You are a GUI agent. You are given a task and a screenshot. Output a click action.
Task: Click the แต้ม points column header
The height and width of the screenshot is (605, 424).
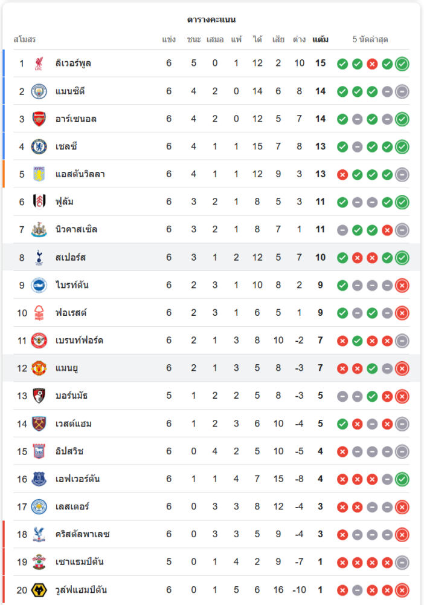tap(320, 40)
